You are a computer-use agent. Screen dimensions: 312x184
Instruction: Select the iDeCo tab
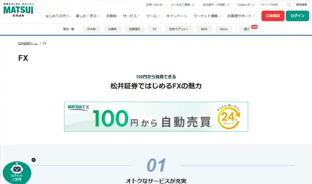point(224,29)
